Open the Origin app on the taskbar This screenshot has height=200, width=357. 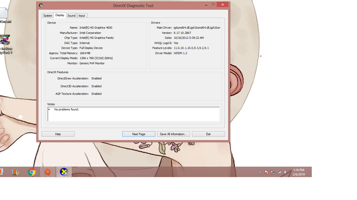point(48,172)
